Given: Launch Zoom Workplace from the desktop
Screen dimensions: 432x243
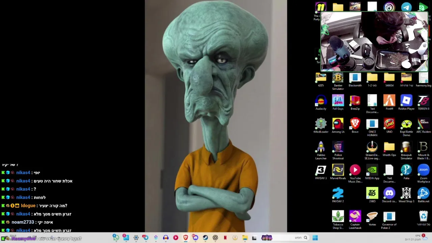Looking at the screenshot, I should [x=423, y=174].
